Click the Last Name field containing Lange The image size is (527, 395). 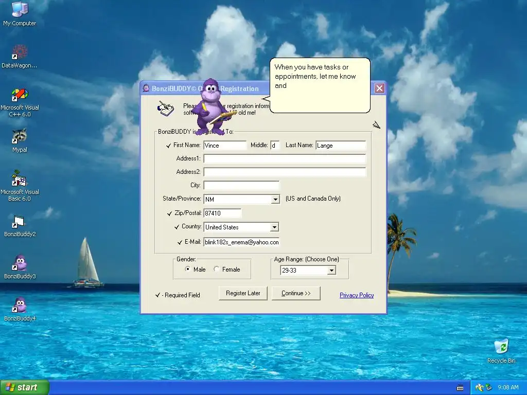[x=341, y=146]
